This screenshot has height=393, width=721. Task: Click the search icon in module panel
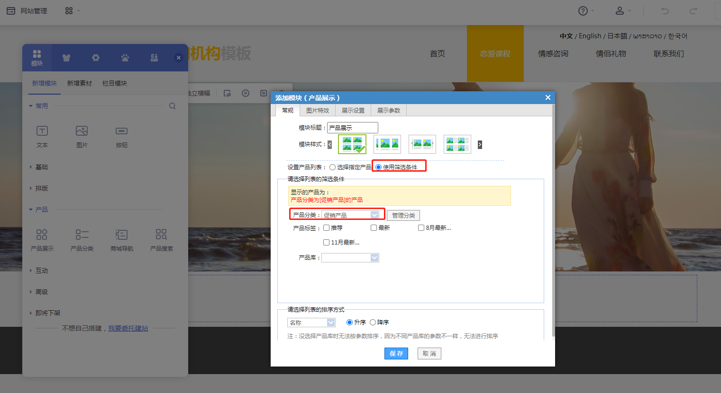coord(173,106)
